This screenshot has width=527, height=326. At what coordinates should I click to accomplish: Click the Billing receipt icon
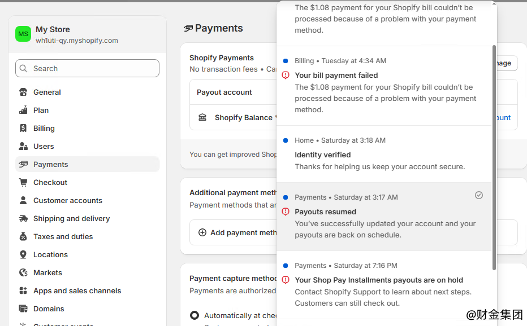(x=23, y=129)
